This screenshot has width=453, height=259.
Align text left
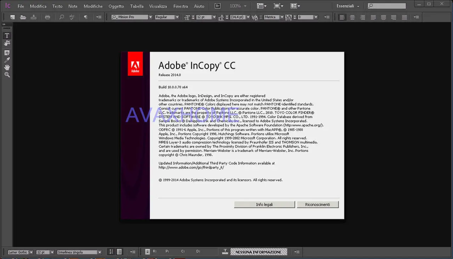pos(342,17)
